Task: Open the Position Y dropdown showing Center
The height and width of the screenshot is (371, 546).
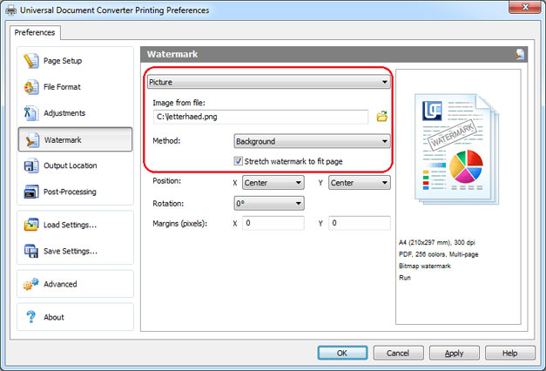Action: point(360,183)
